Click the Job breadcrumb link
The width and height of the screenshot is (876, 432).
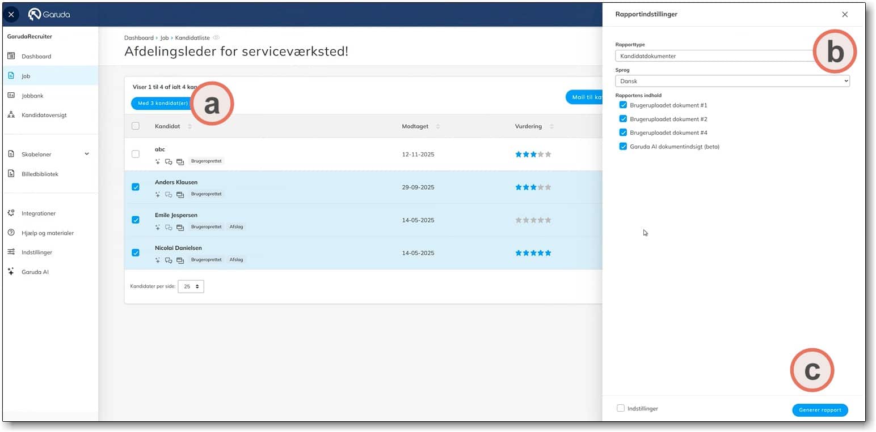pyautogui.click(x=165, y=38)
